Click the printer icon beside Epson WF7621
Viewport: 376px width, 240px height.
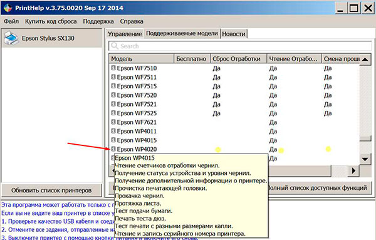click(x=113, y=122)
